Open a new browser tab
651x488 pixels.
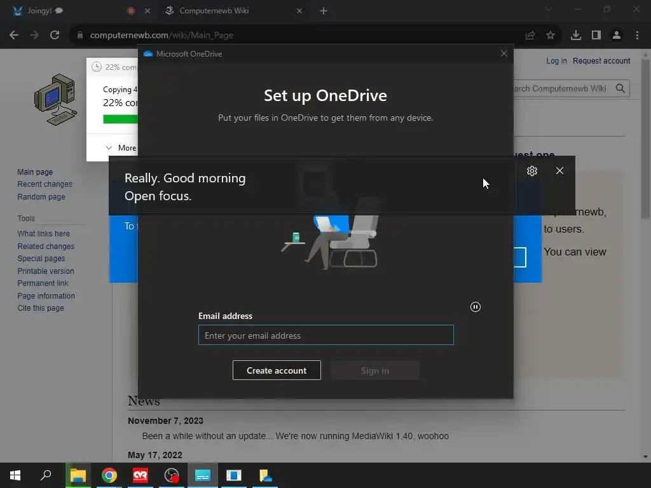pyautogui.click(x=324, y=11)
